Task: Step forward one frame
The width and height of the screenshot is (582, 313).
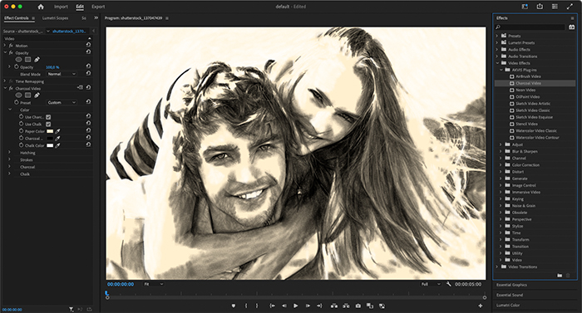Action: coord(308,306)
